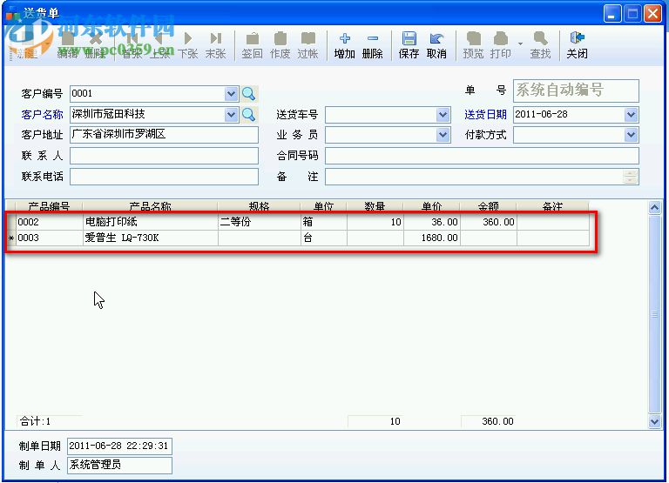Click the scrollbar down arrow

point(654,422)
